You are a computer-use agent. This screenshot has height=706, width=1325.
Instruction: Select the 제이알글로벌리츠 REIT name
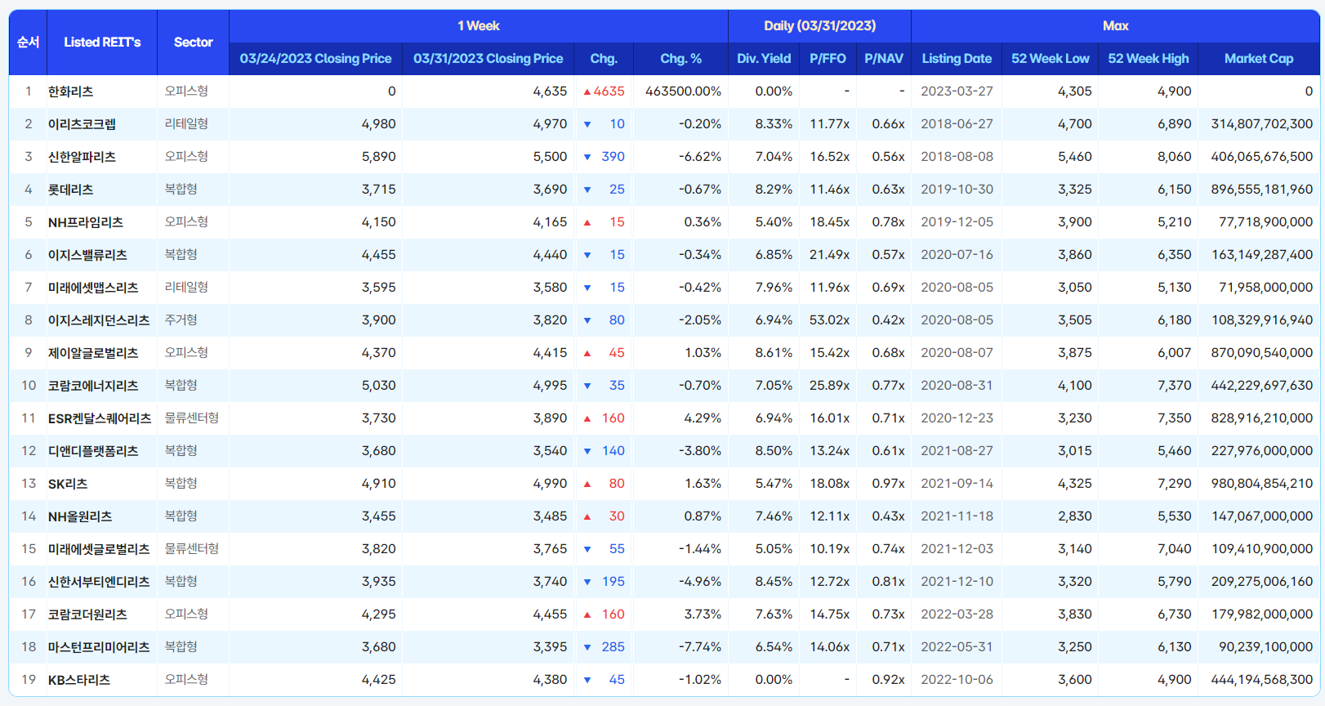tap(93, 353)
